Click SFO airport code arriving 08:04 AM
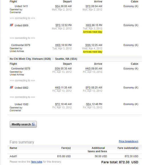Screen dimensions: 143x165 (x=88, y=6)
